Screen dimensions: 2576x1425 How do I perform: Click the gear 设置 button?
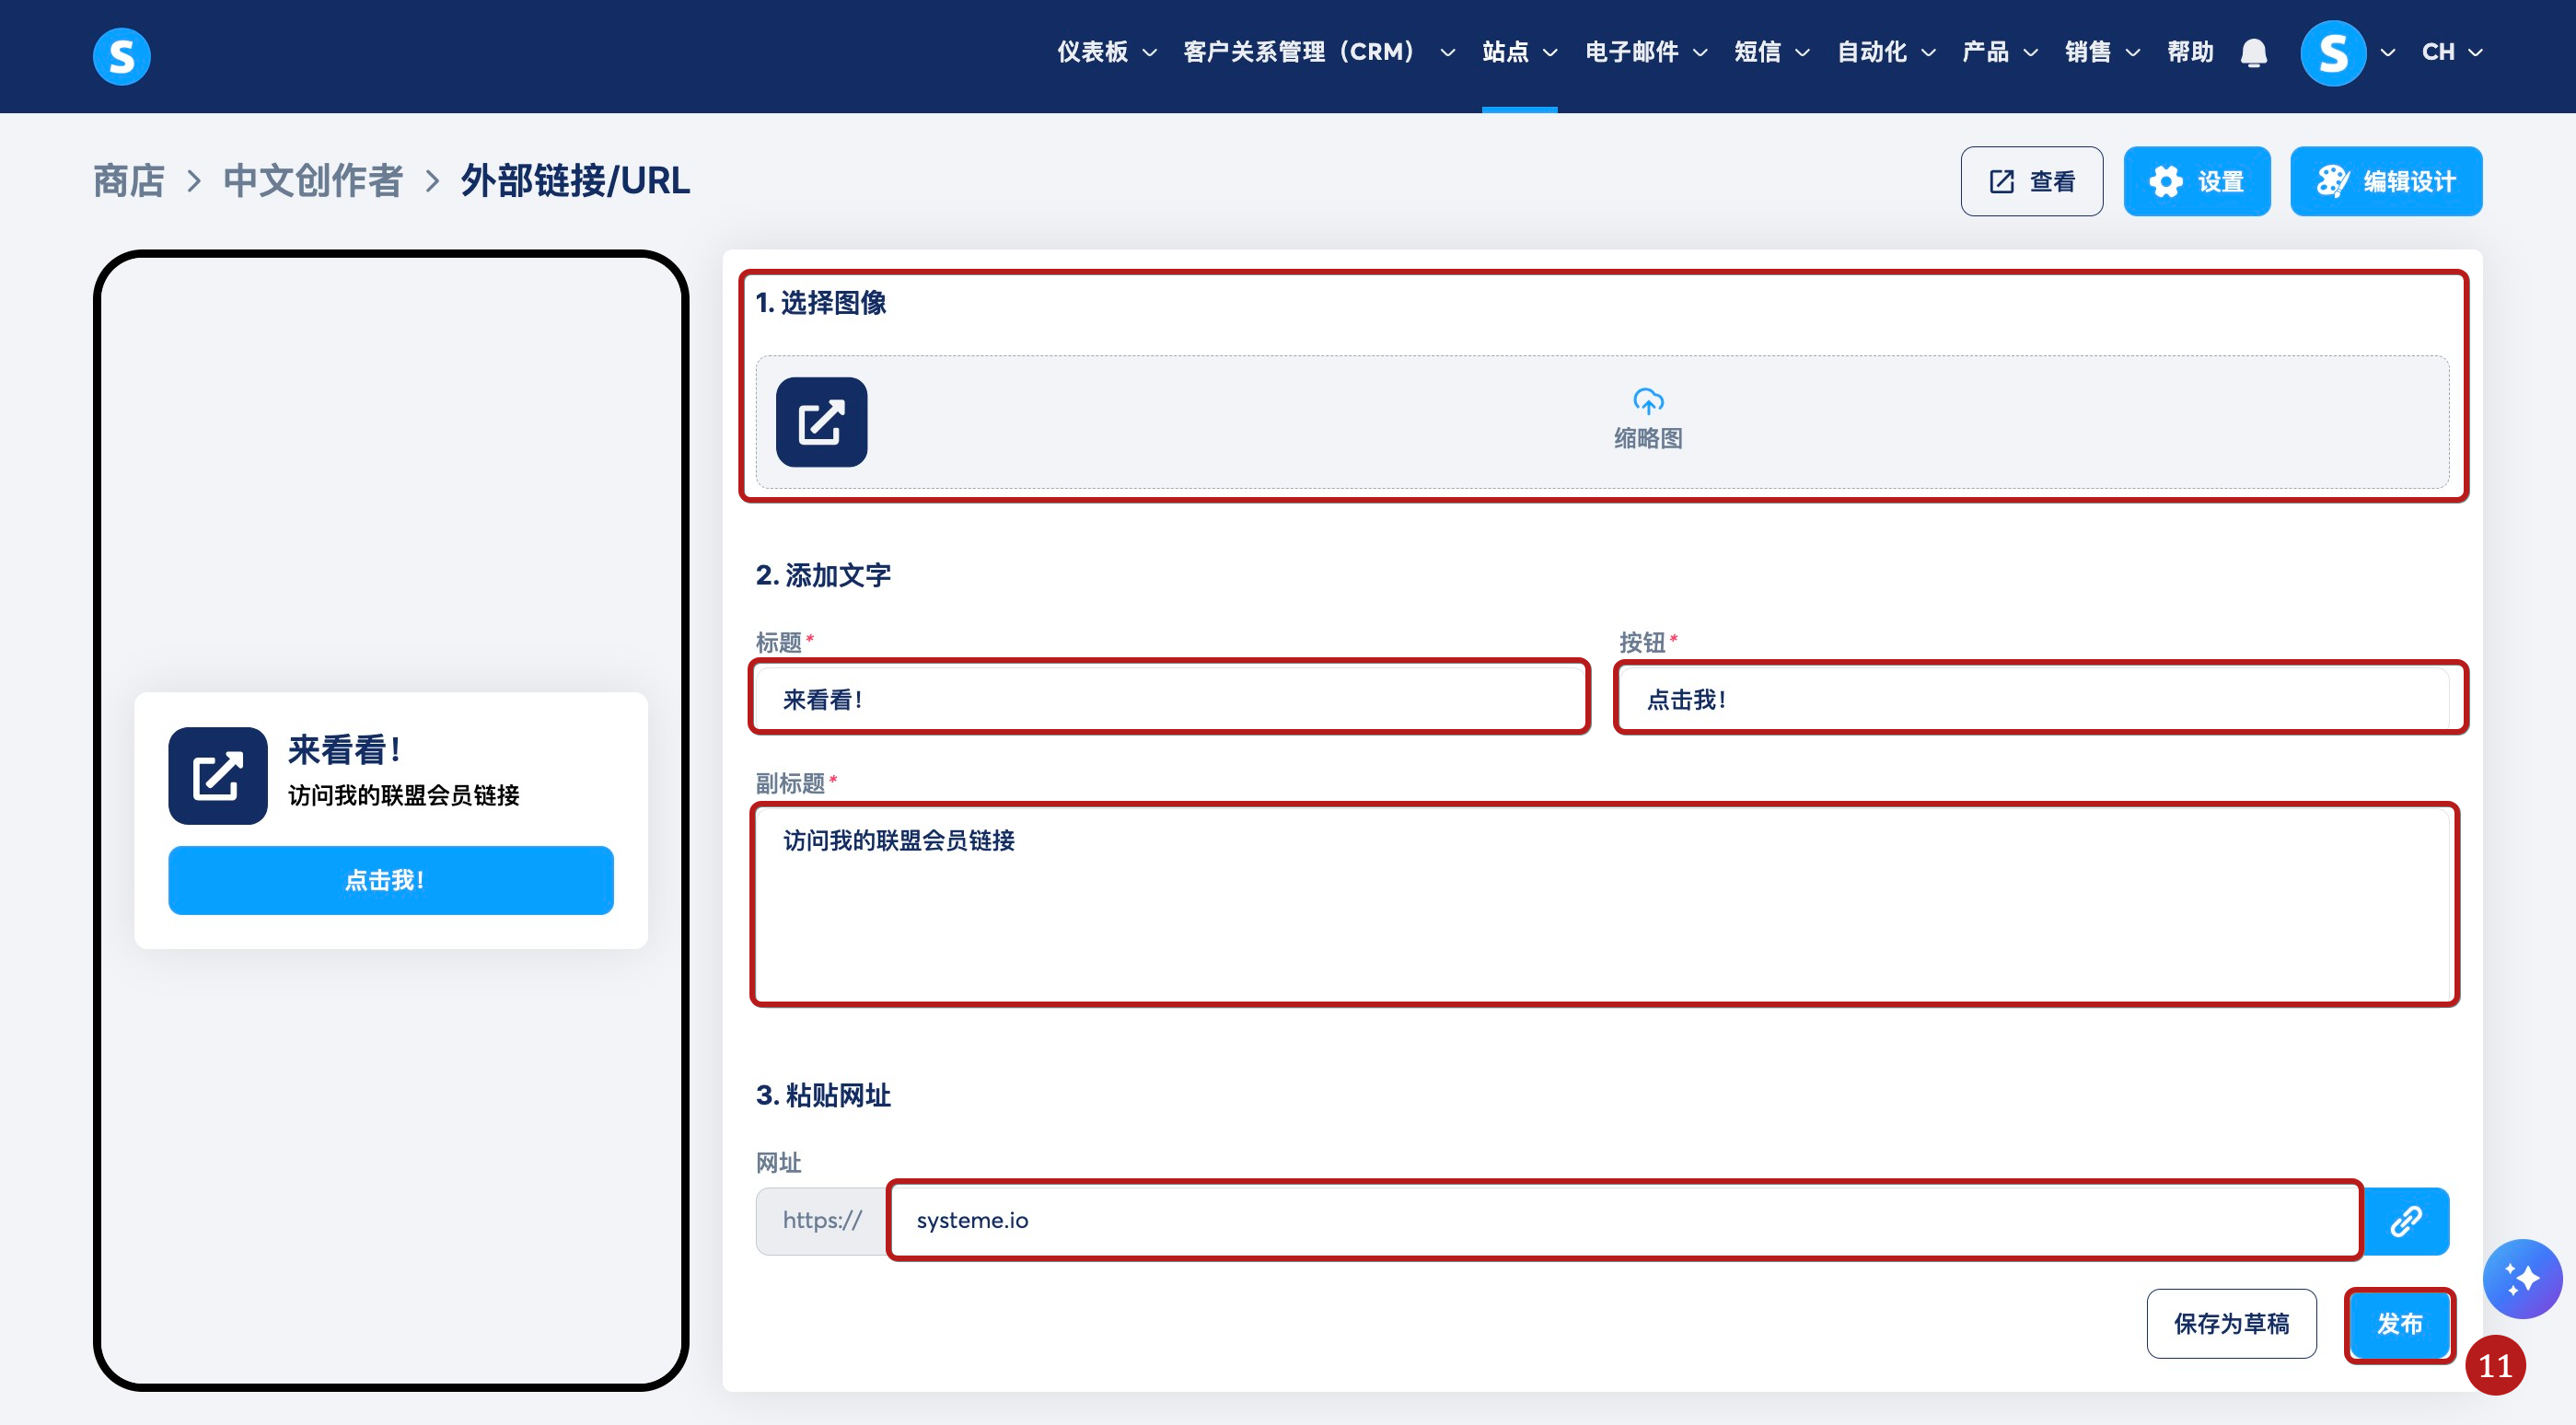[2196, 181]
